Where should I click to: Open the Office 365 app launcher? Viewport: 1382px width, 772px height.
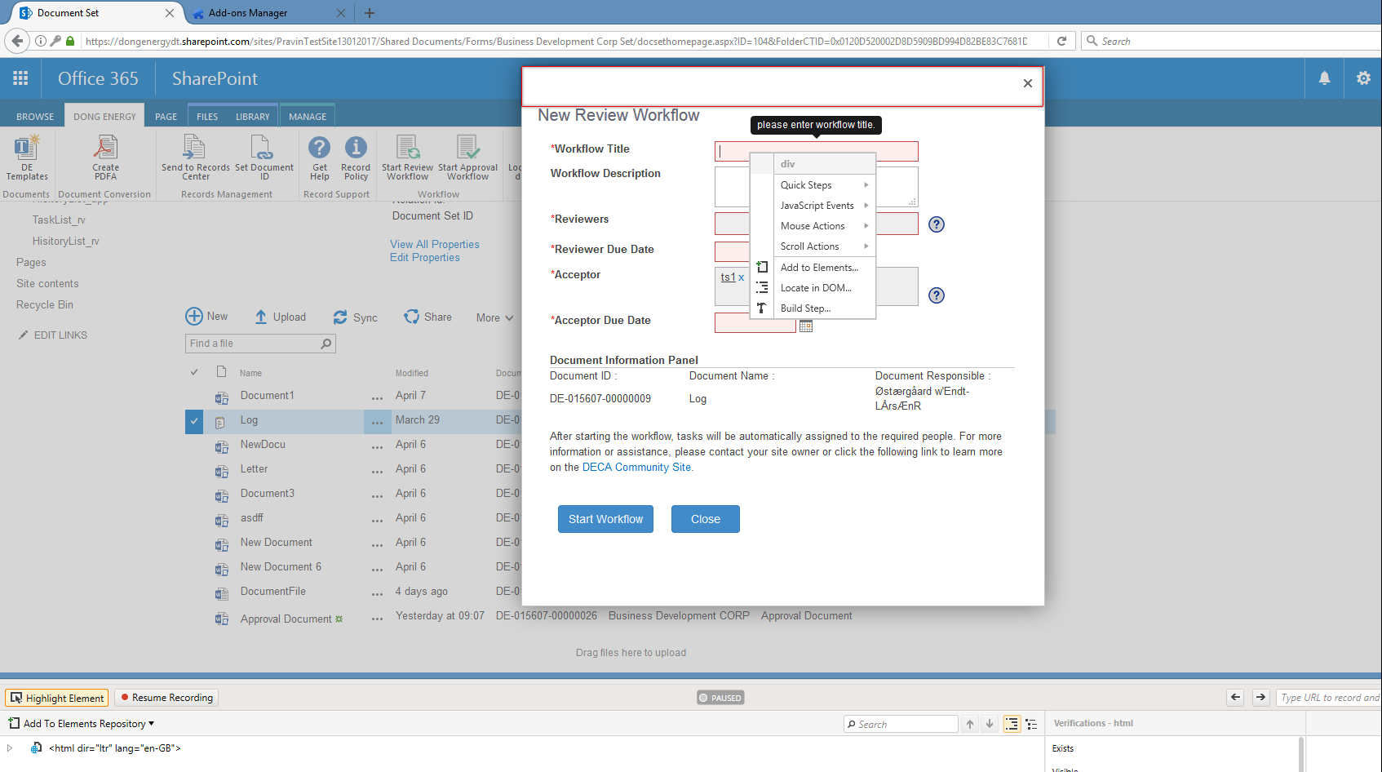tap(20, 78)
